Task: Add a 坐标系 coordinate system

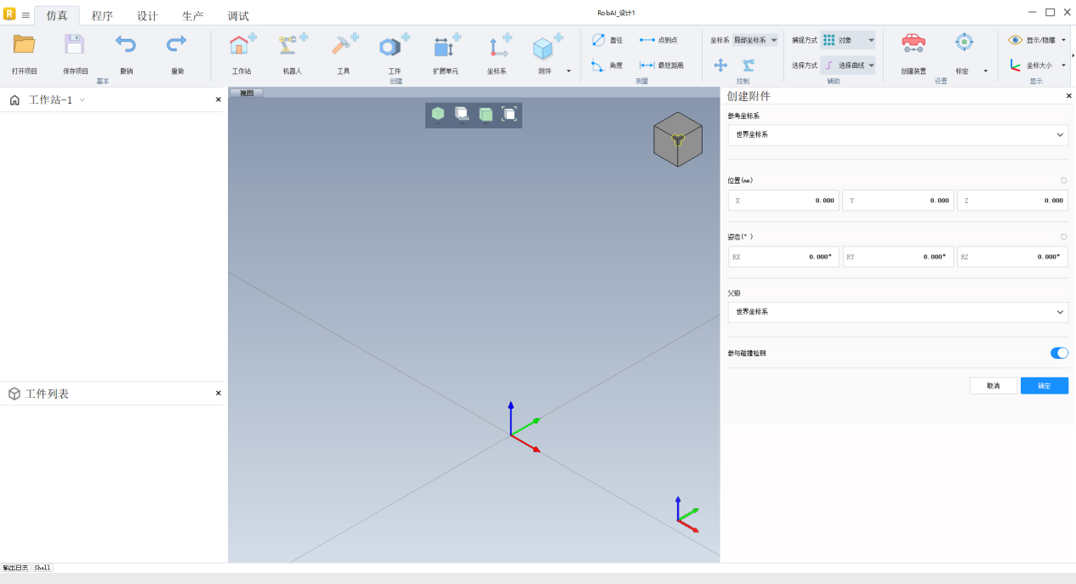Action: [497, 47]
